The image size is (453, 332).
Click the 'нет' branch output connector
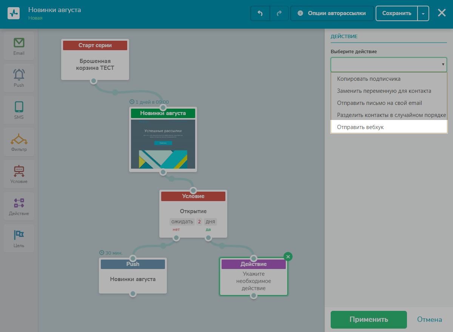176,238
